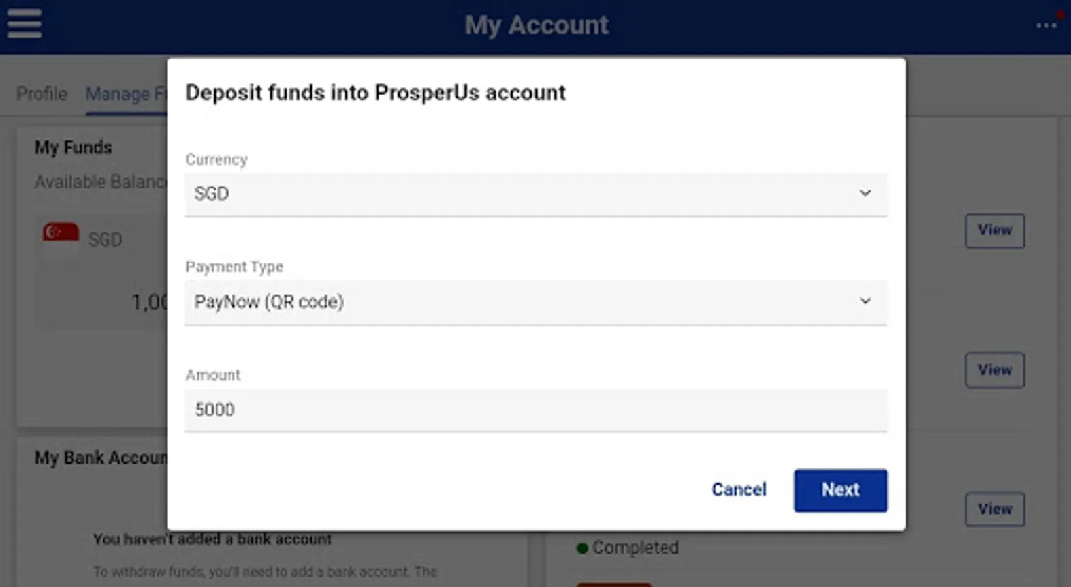Click the Amount field containing 5000
Screen dimensions: 1071x587
tap(535, 410)
